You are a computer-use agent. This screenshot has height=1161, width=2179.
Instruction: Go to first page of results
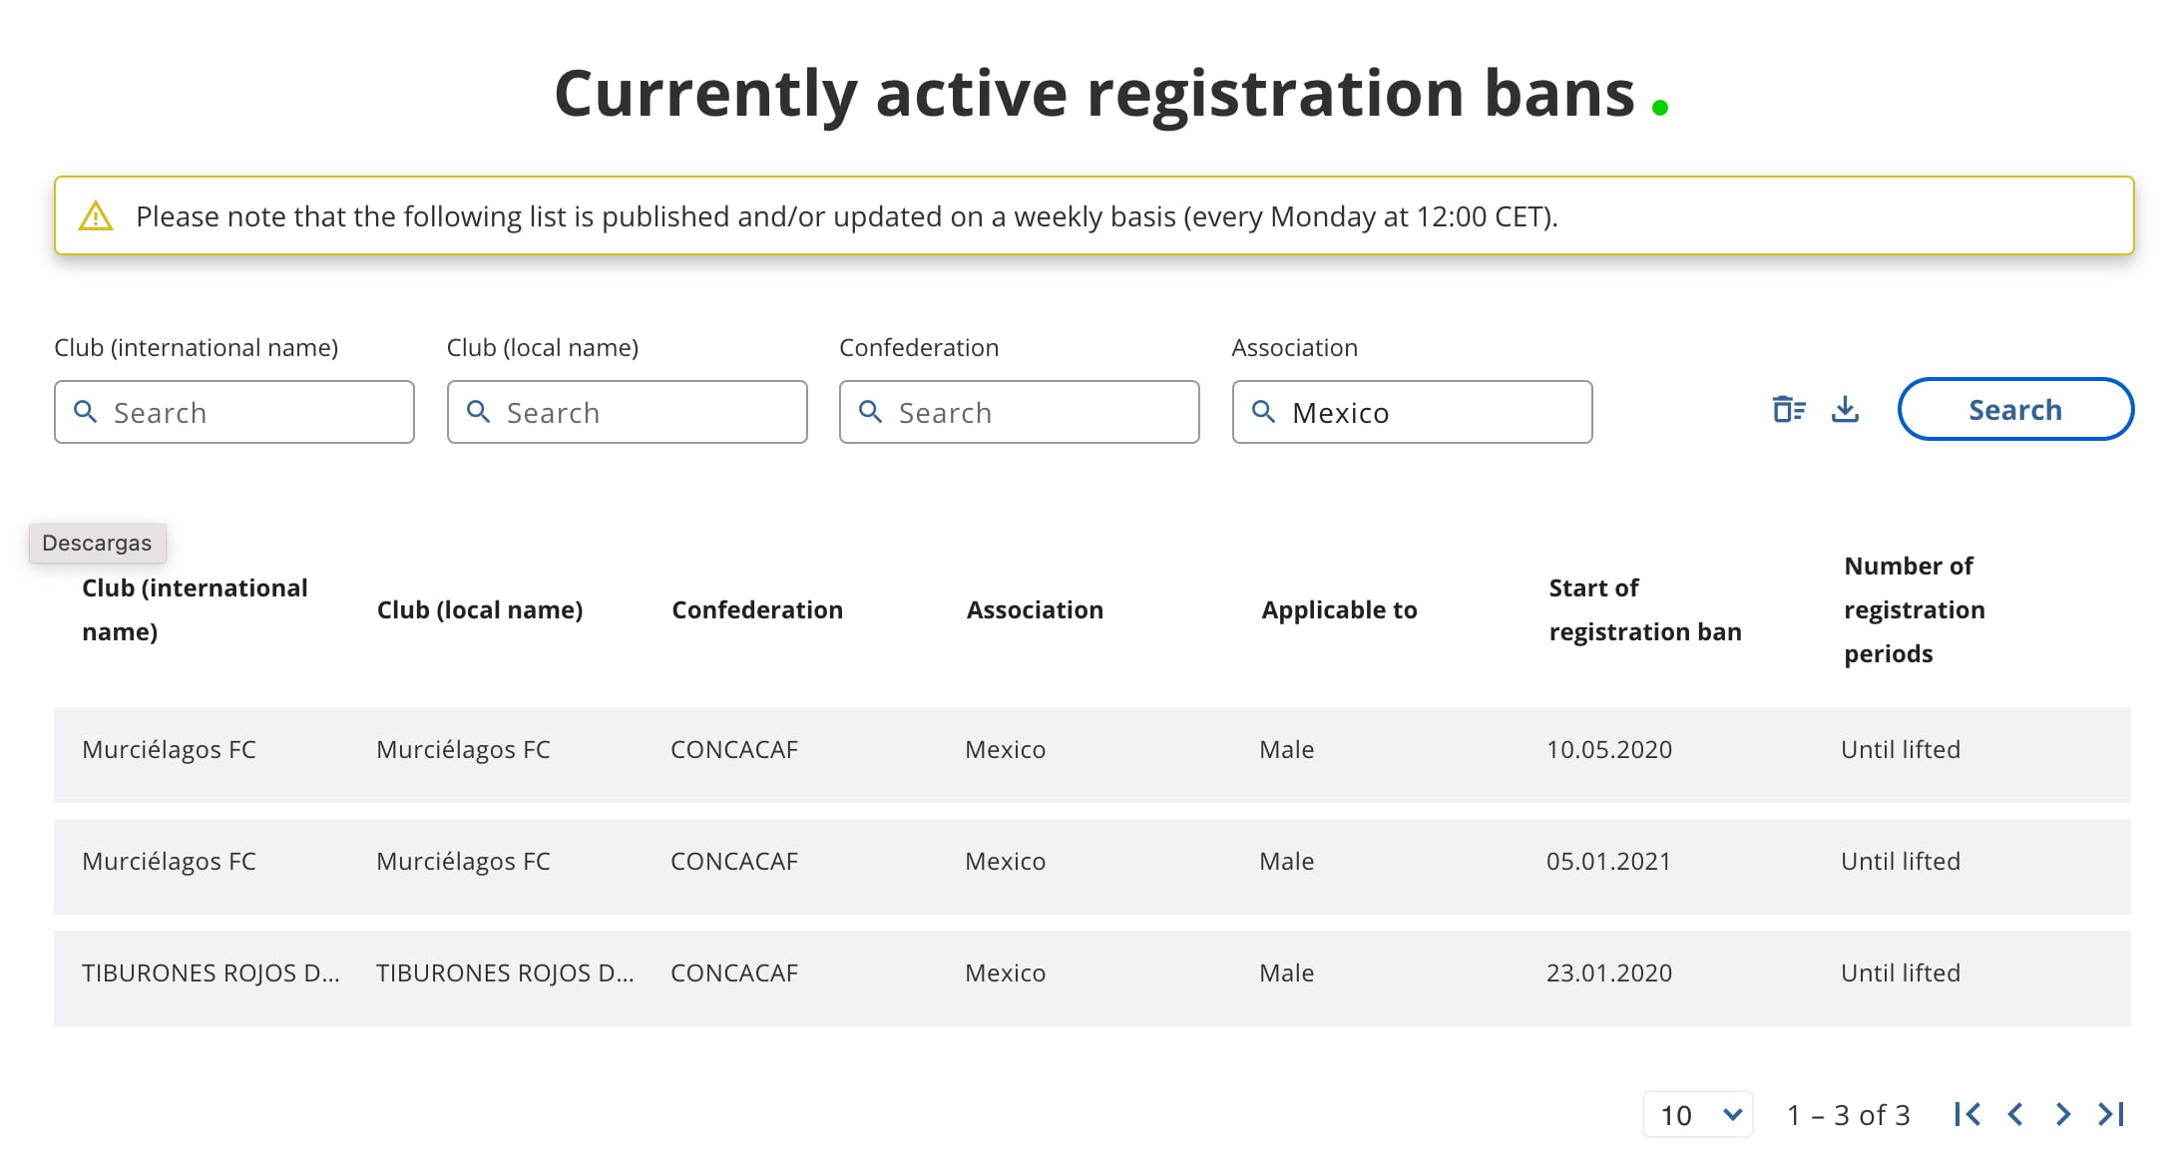1967,1114
